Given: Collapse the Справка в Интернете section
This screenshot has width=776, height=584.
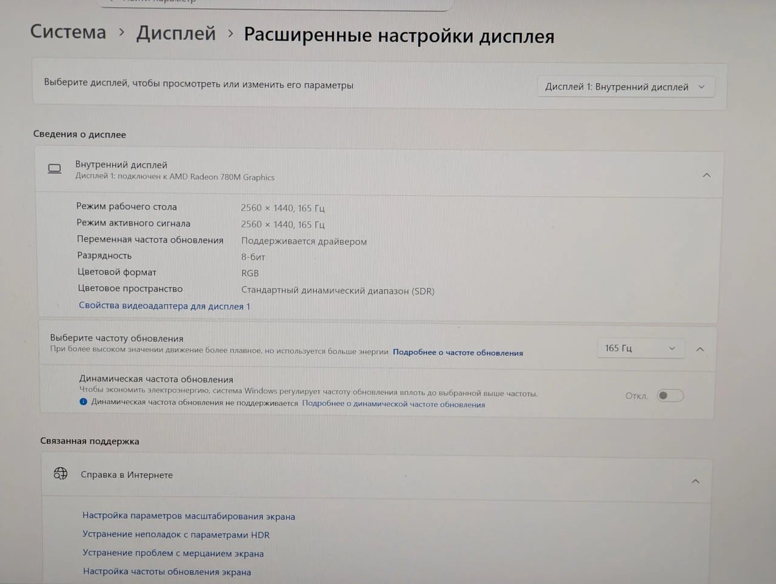Looking at the screenshot, I should coord(695,481).
